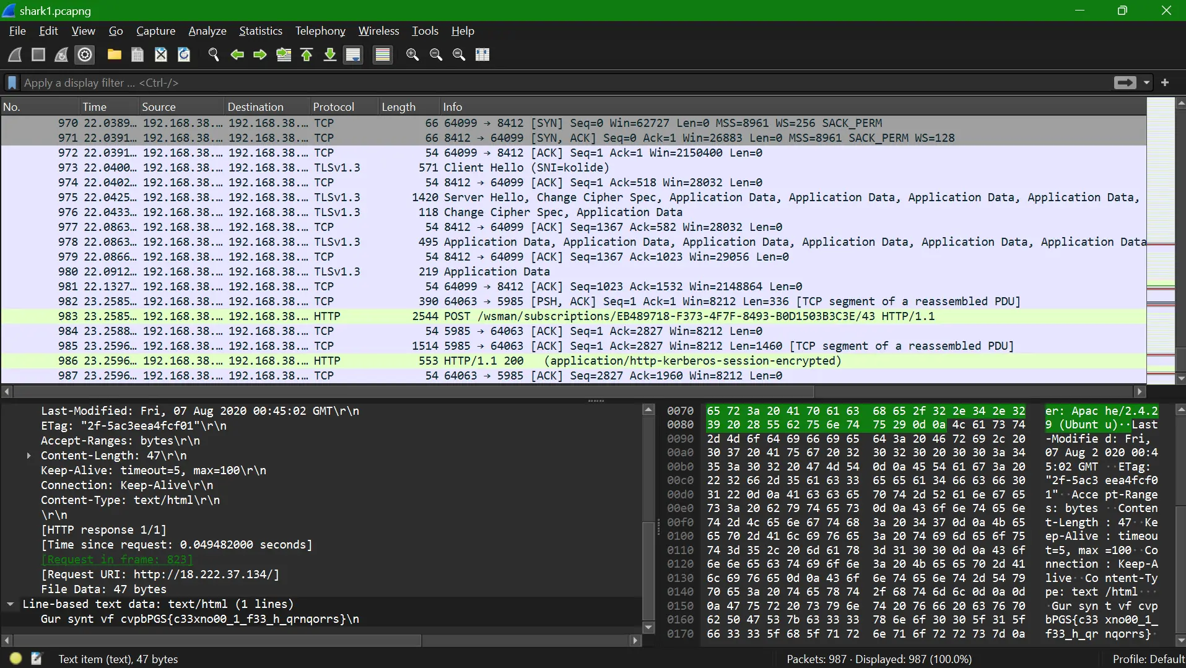Open the Edit menu

[48, 31]
